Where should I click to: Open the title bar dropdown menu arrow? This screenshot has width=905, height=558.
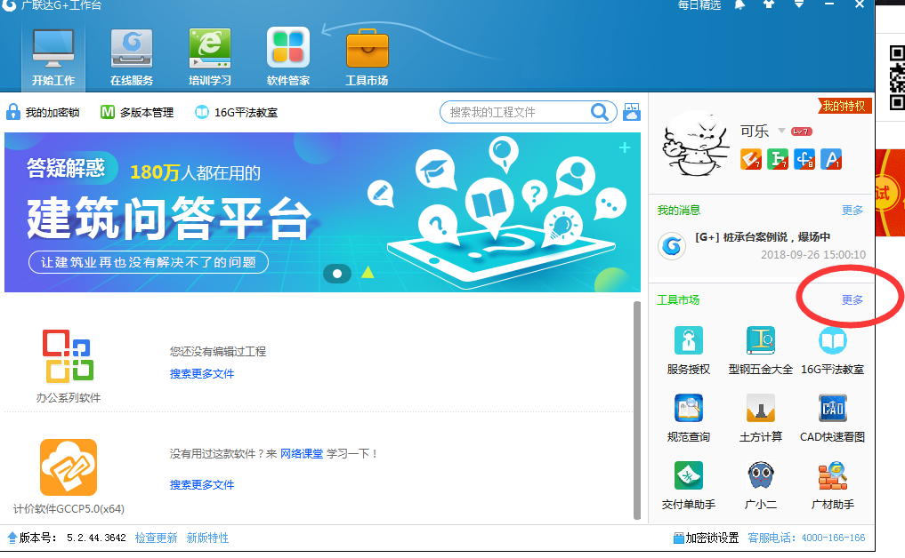pyautogui.click(x=799, y=4)
